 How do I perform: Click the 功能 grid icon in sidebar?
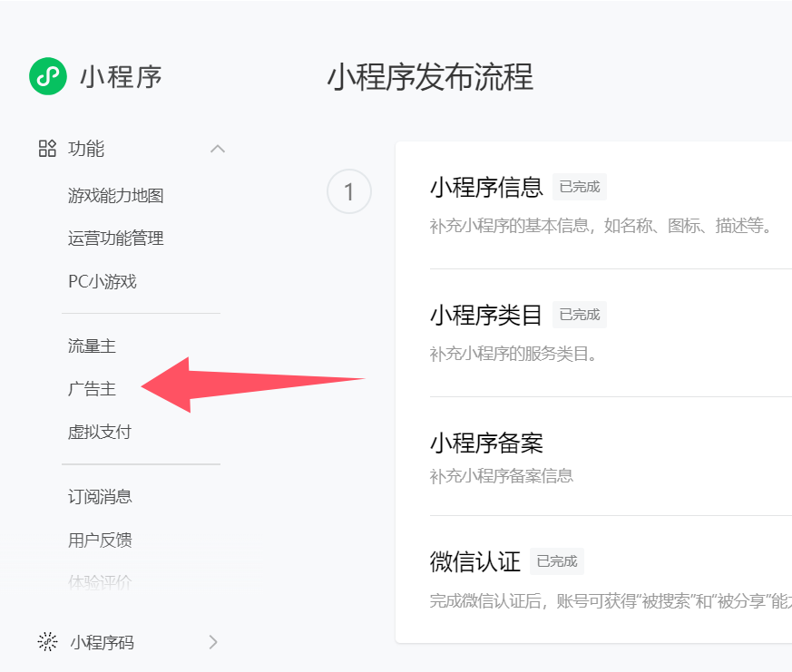point(47,149)
